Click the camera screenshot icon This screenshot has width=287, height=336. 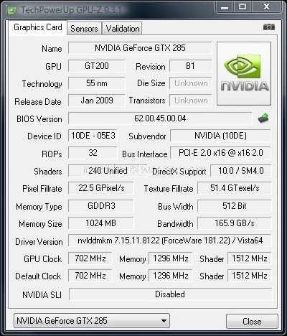(269, 27)
